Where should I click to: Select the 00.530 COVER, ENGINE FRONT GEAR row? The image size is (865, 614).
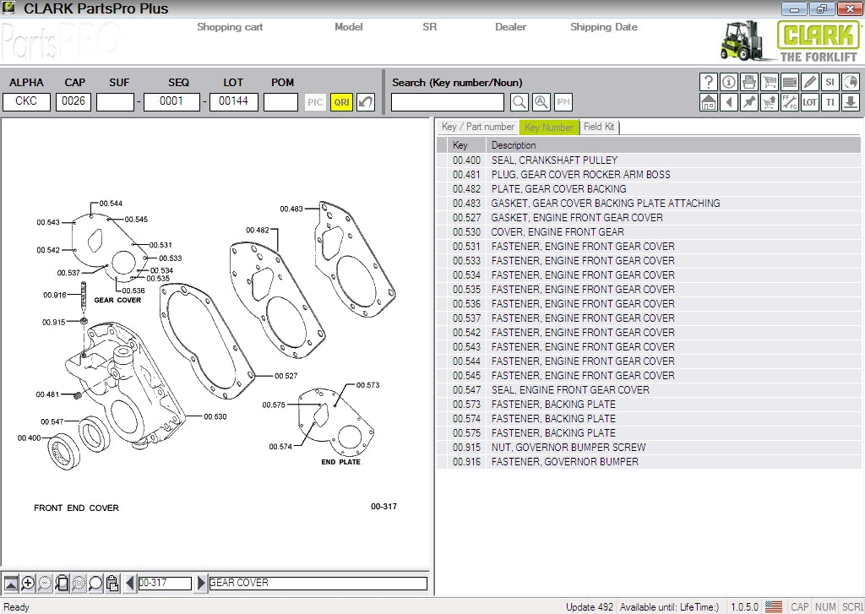[x=558, y=232]
